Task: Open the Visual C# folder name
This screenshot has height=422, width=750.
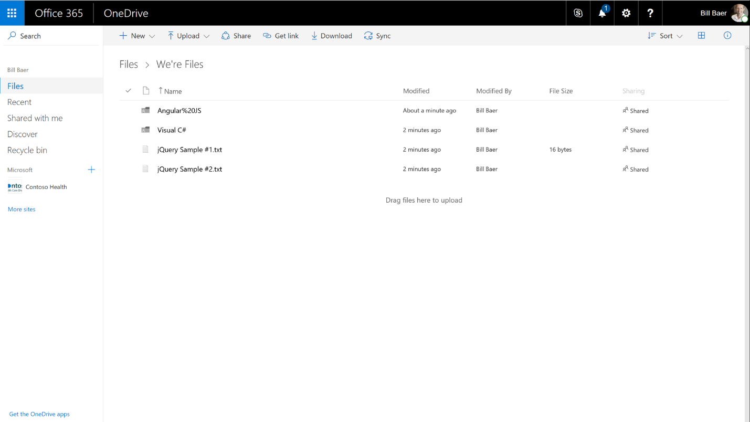Action: [x=172, y=130]
